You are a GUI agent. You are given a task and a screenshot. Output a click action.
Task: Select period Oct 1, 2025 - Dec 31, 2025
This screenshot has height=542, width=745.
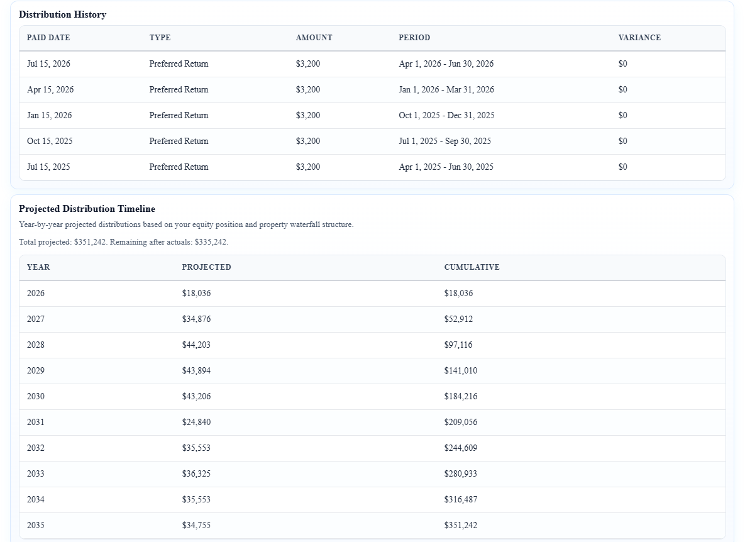(446, 115)
